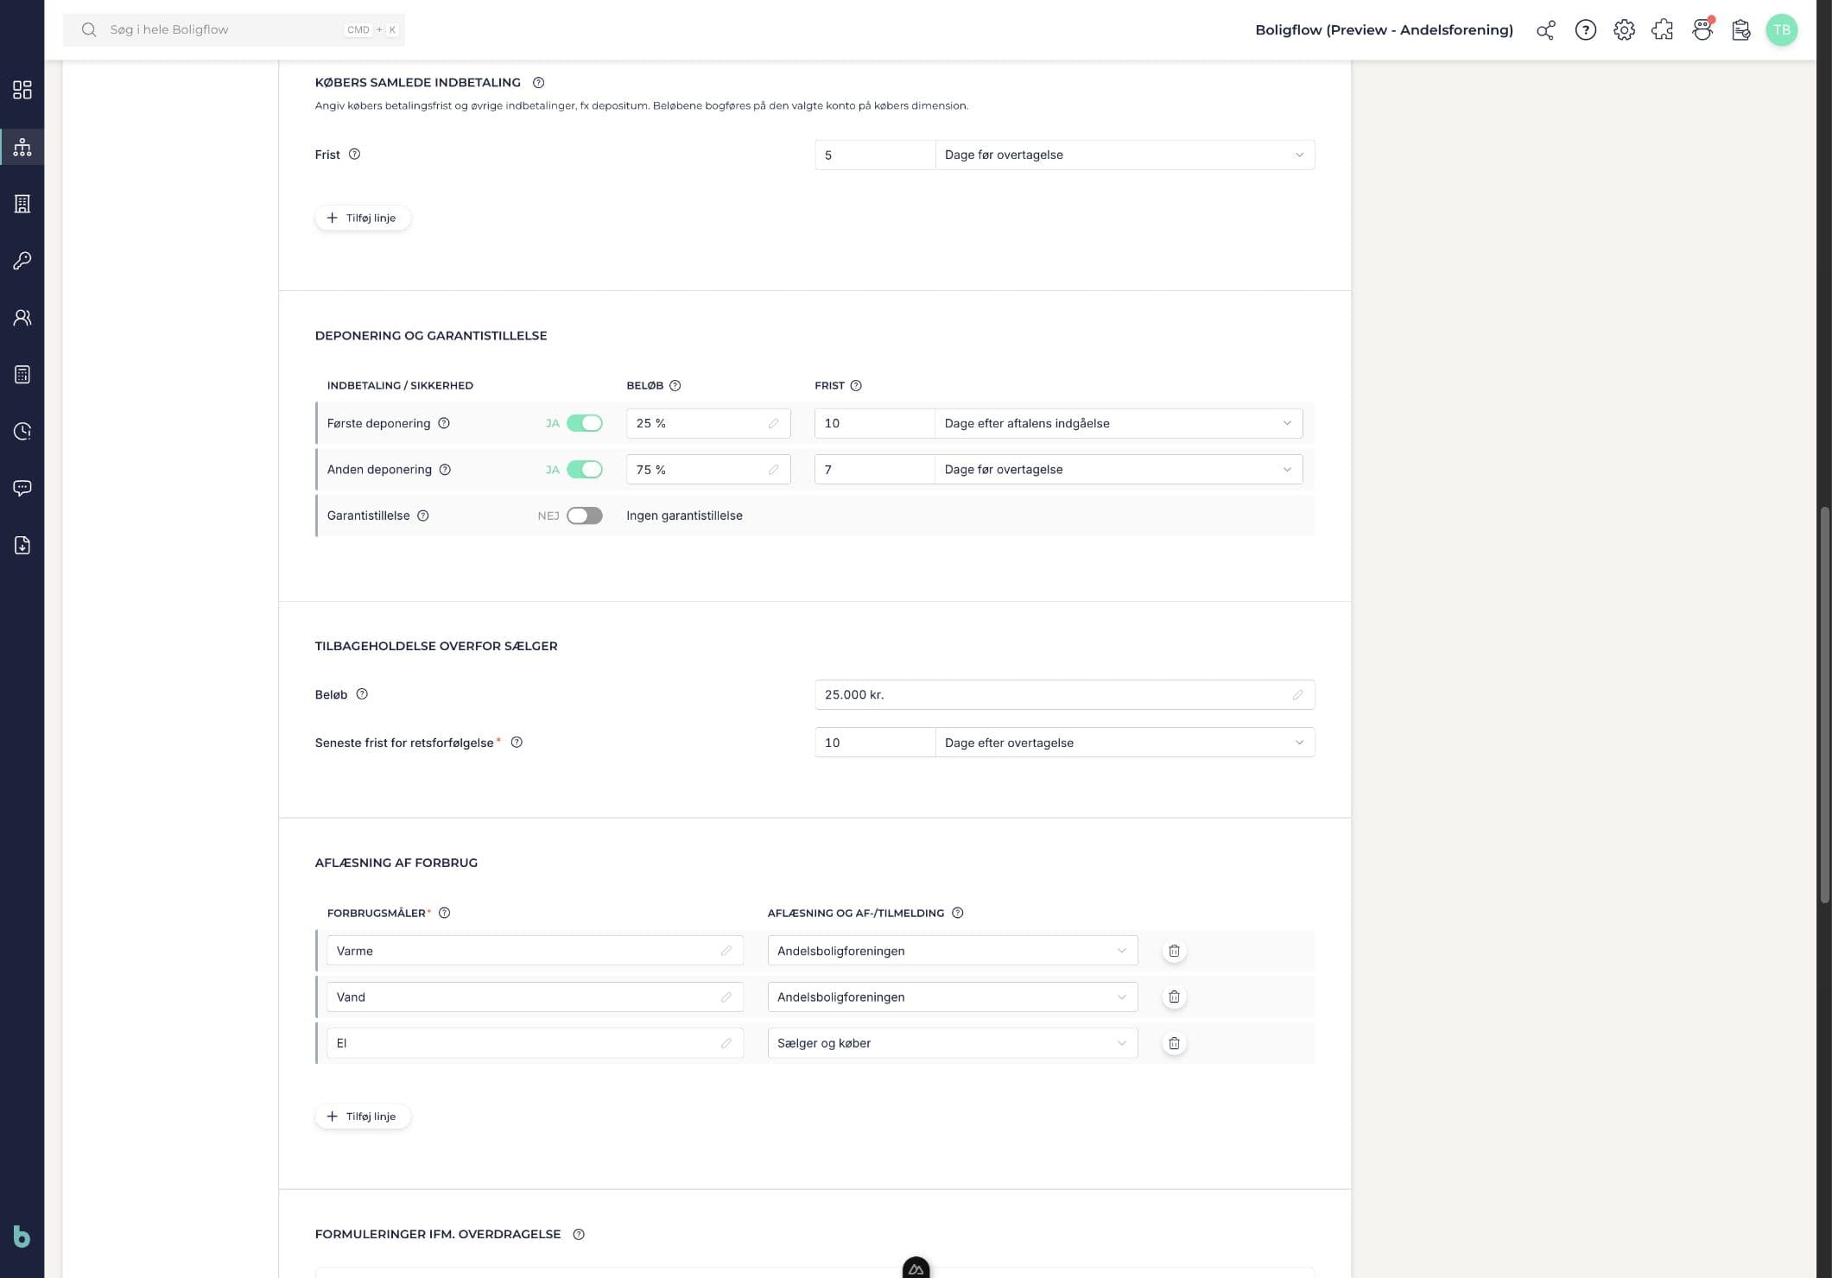Open El dropdown showing Sælger og køber
1832x1278 pixels.
[953, 1043]
